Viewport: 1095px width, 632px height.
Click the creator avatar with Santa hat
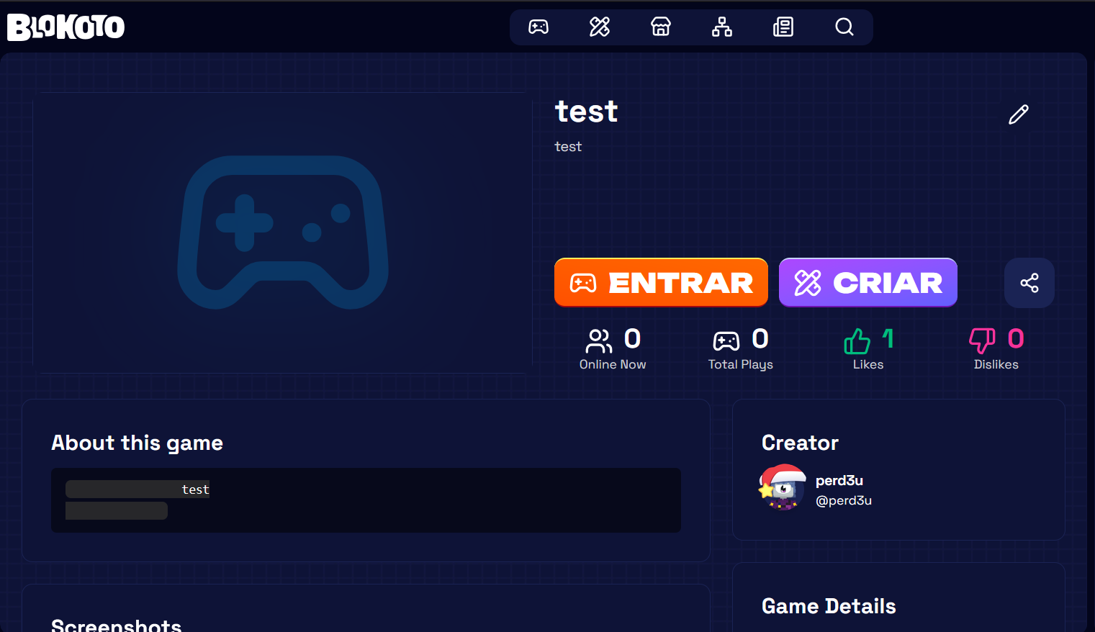click(783, 487)
